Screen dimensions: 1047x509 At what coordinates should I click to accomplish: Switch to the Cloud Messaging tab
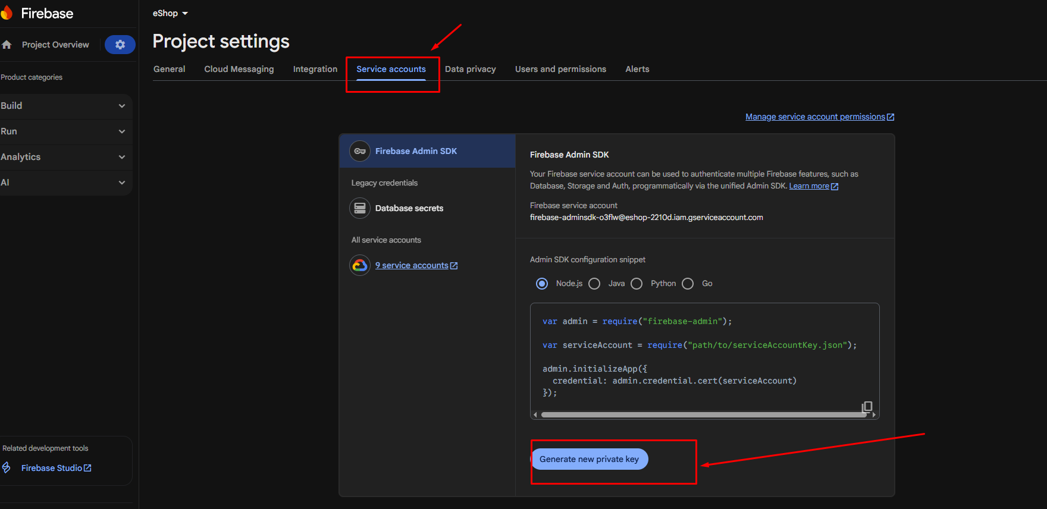click(239, 69)
